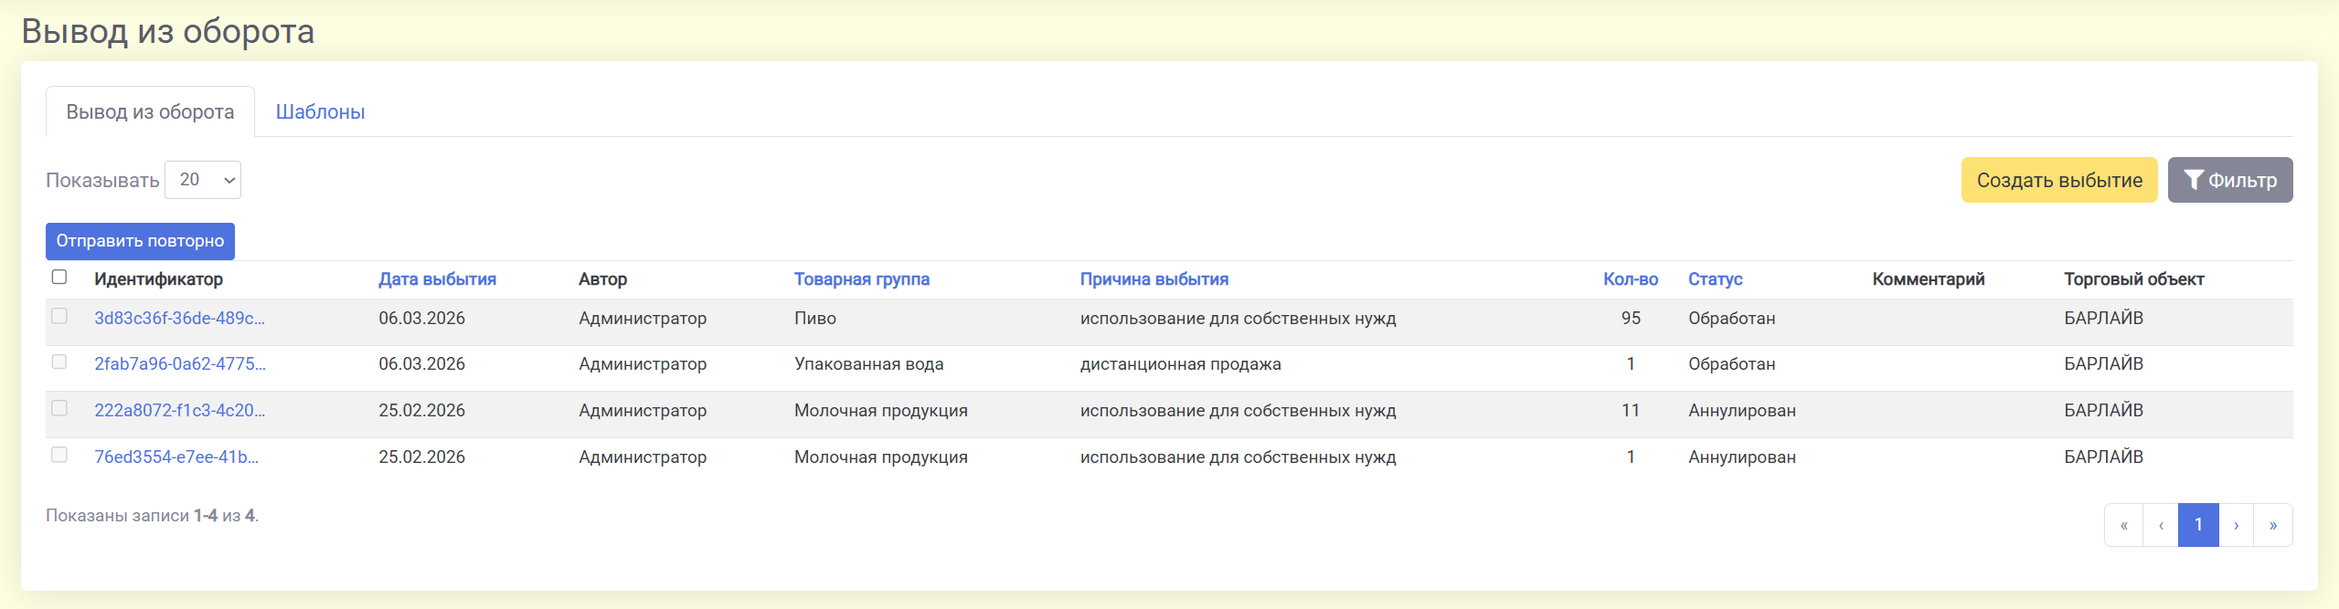Toggle the select-all checkbox in table header
Image resolution: width=2339 pixels, height=609 pixels.
click(59, 278)
